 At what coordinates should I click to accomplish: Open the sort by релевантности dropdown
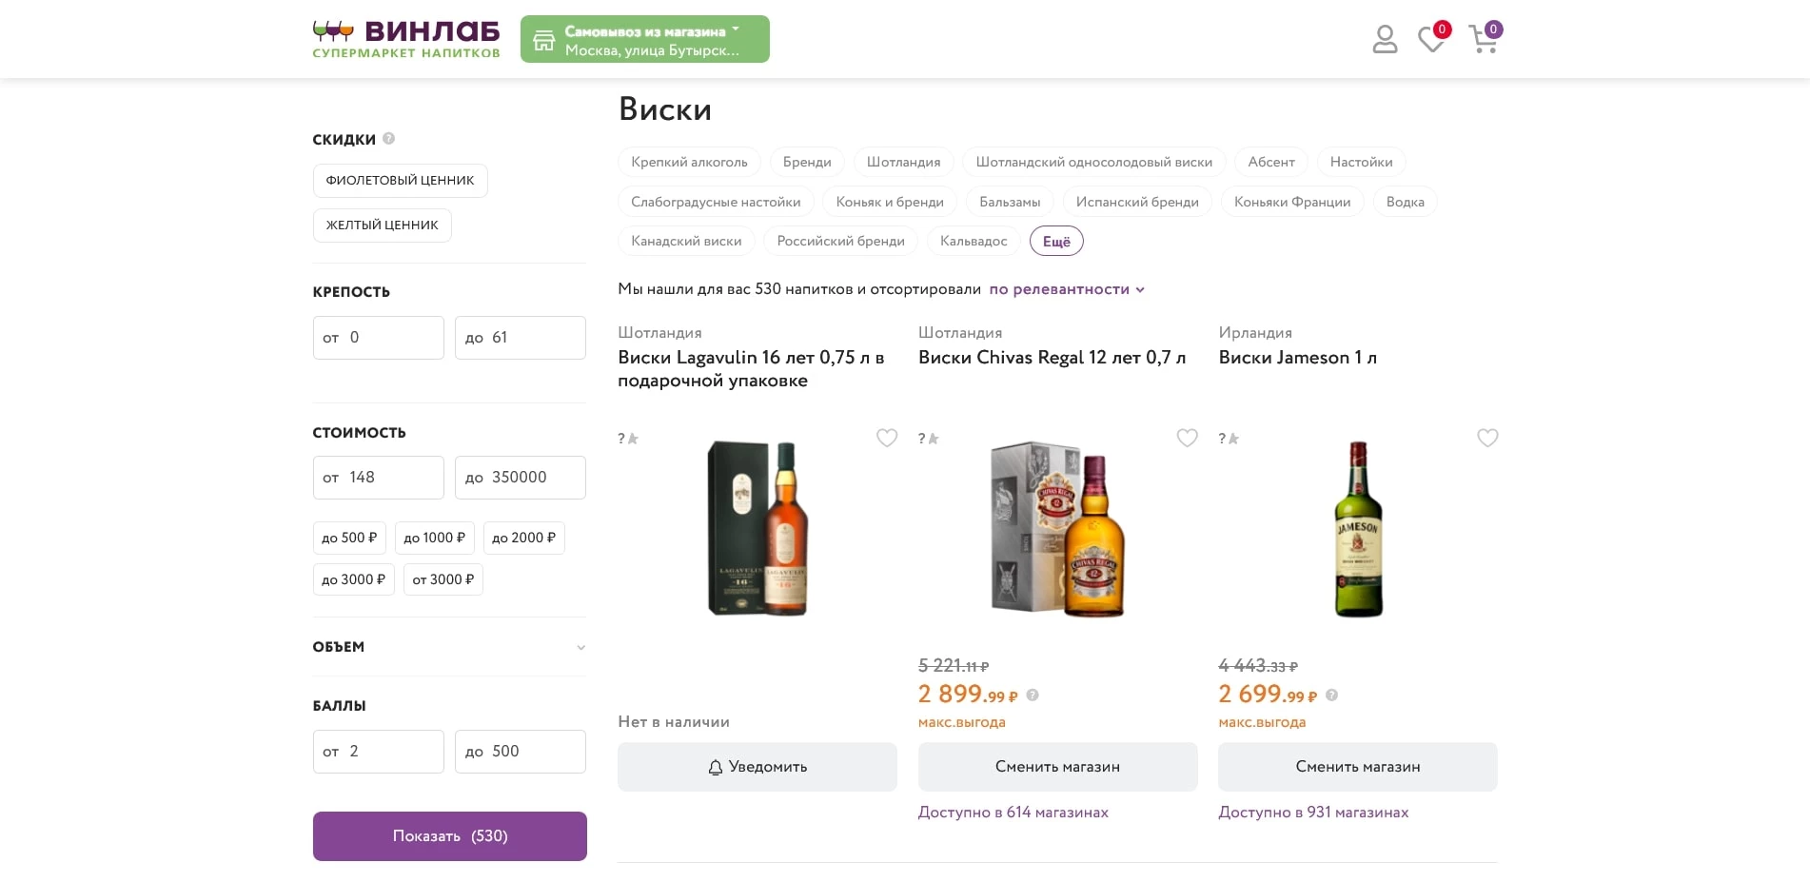pos(1066,289)
